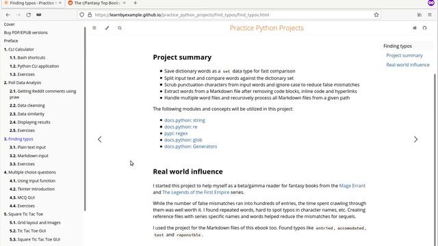Open chapter 1 CLI Calculator
The height and width of the screenshot is (246, 438).
click(x=18, y=49)
